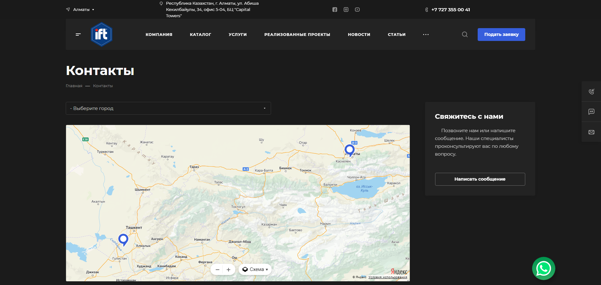
Task: Open the Схема map type dropdown
Action: (x=255, y=269)
